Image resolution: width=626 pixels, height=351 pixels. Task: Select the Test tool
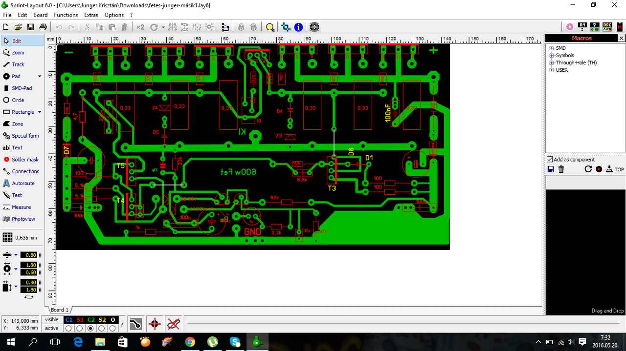22,195
